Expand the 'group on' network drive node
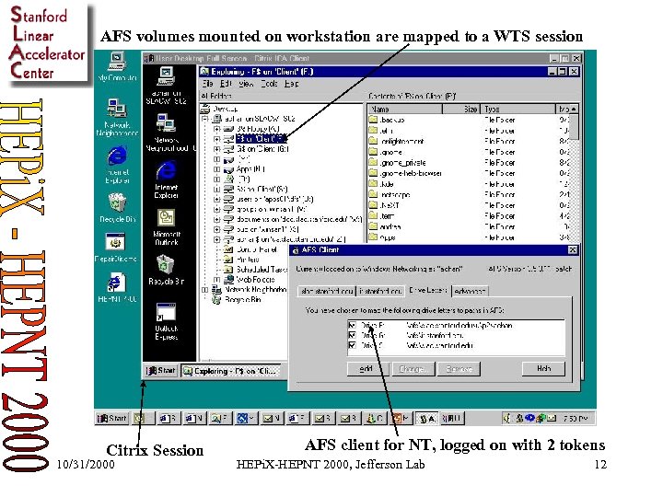663x497 pixels. point(217,209)
